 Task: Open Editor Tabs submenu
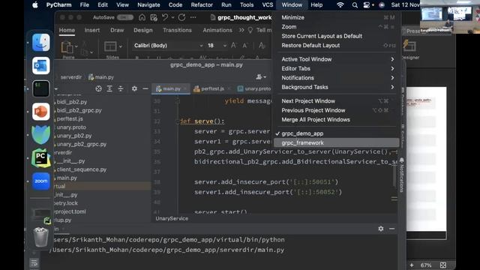(x=337, y=68)
